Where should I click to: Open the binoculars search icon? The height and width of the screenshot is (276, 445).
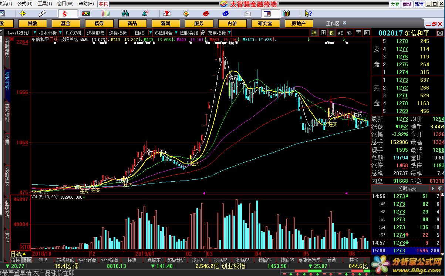[125, 14]
